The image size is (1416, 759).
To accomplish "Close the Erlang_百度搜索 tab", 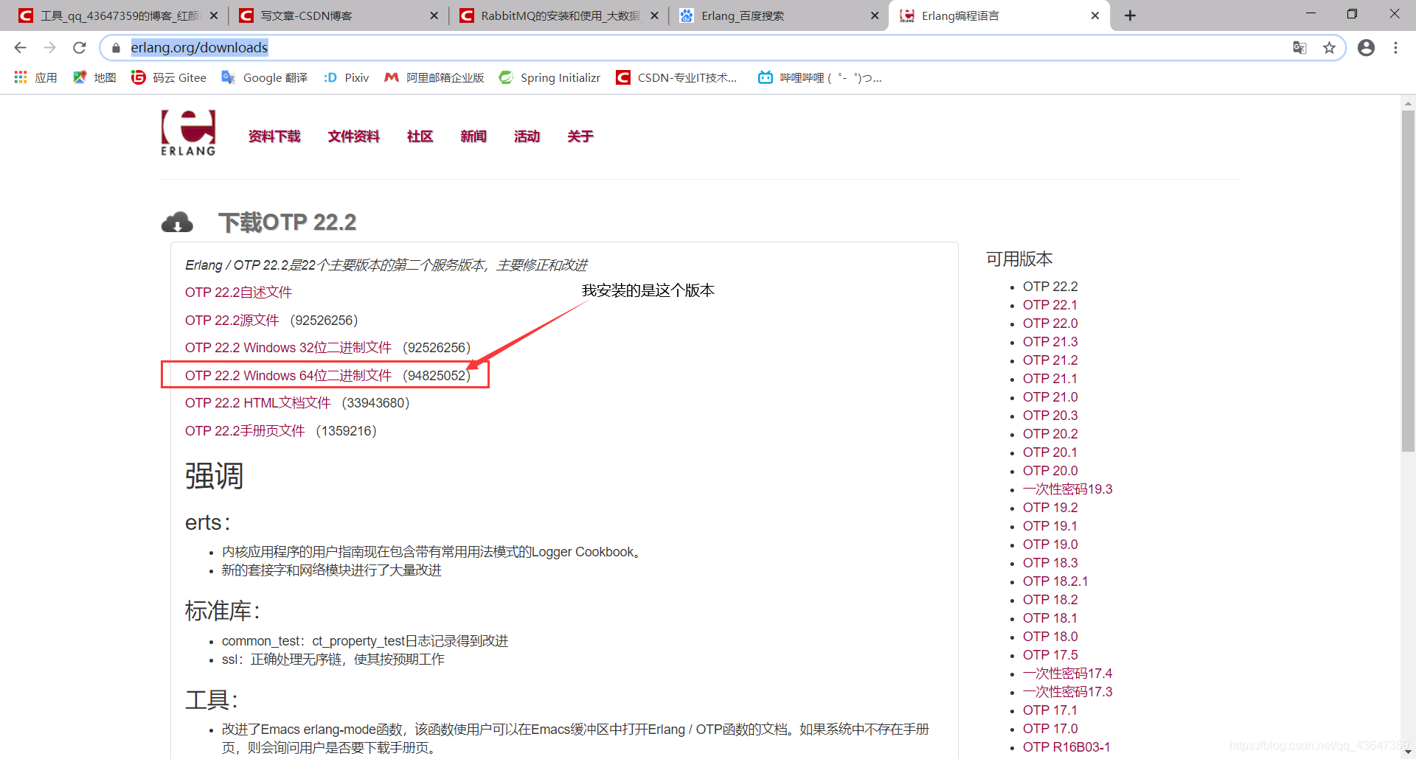I will (x=875, y=15).
